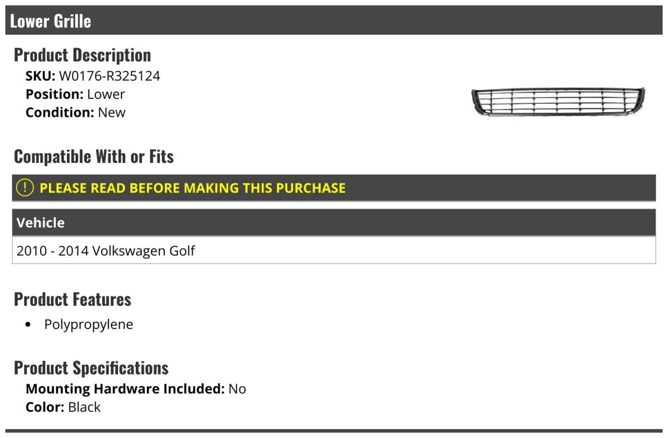Click the Product Description heading
668x438 pixels.
click(x=82, y=55)
